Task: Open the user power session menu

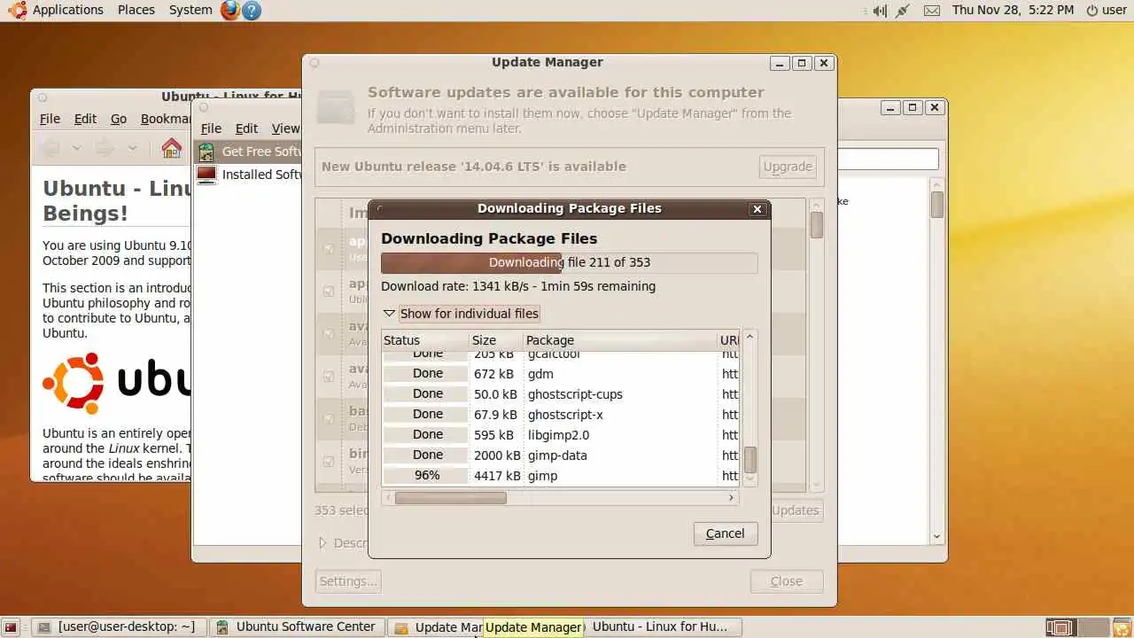Action: (1106, 10)
